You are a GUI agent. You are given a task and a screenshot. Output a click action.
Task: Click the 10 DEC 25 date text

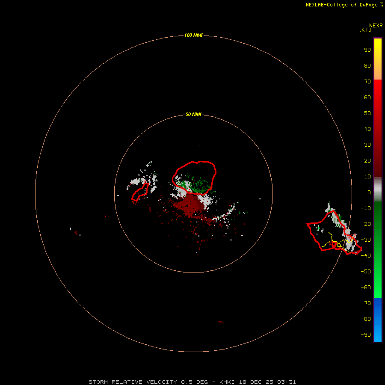(x=256, y=382)
